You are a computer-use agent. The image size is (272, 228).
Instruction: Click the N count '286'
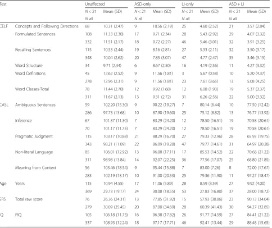[88, 113]
